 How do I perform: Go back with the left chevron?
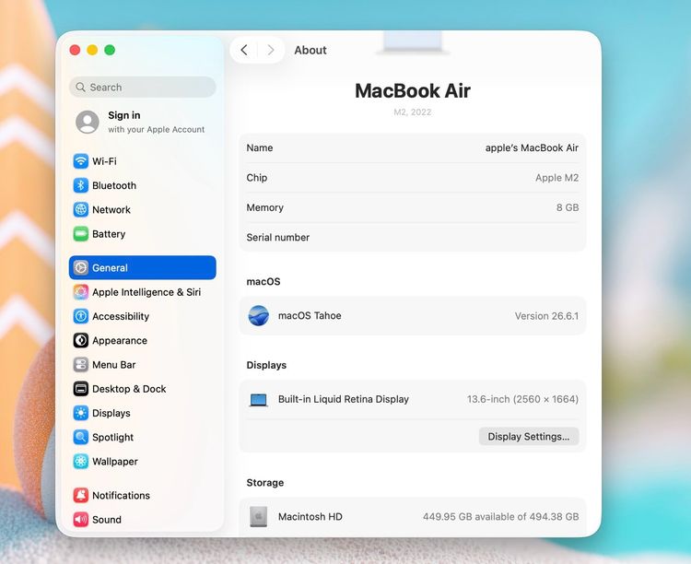pyautogui.click(x=244, y=50)
